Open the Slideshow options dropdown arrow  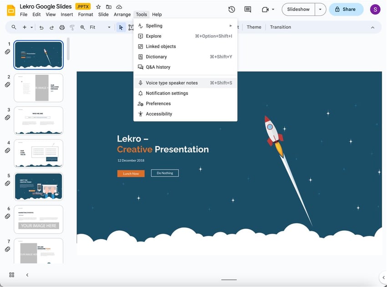(x=320, y=9)
